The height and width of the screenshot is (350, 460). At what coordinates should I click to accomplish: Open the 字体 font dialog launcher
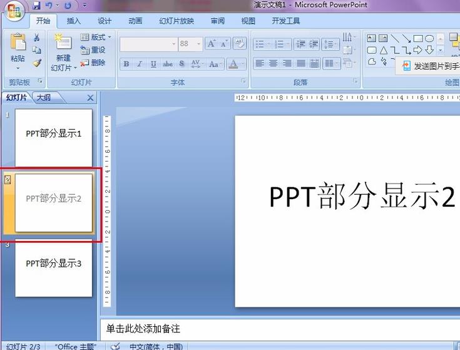click(243, 81)
